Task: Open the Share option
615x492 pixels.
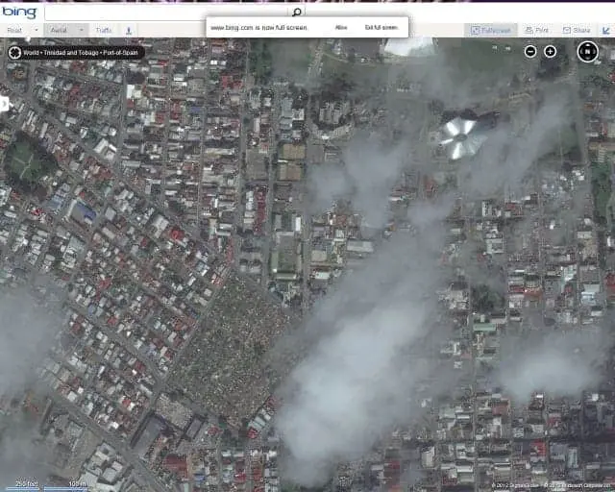Action: (x=577, y=31)
